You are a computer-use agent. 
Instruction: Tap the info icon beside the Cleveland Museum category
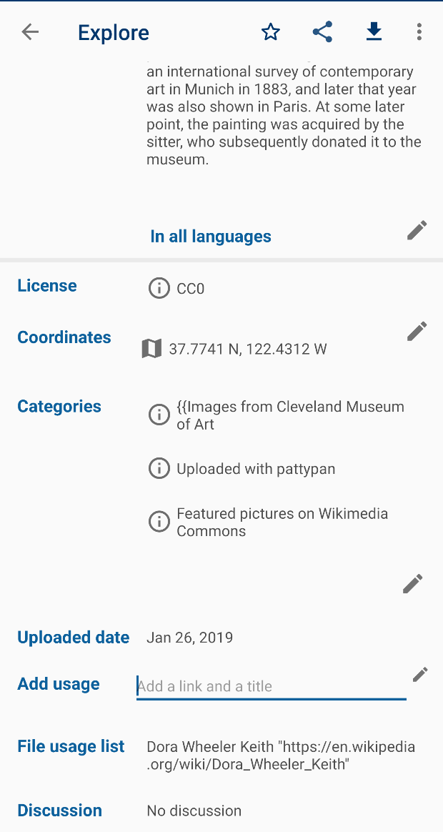(x=159, y=415)
